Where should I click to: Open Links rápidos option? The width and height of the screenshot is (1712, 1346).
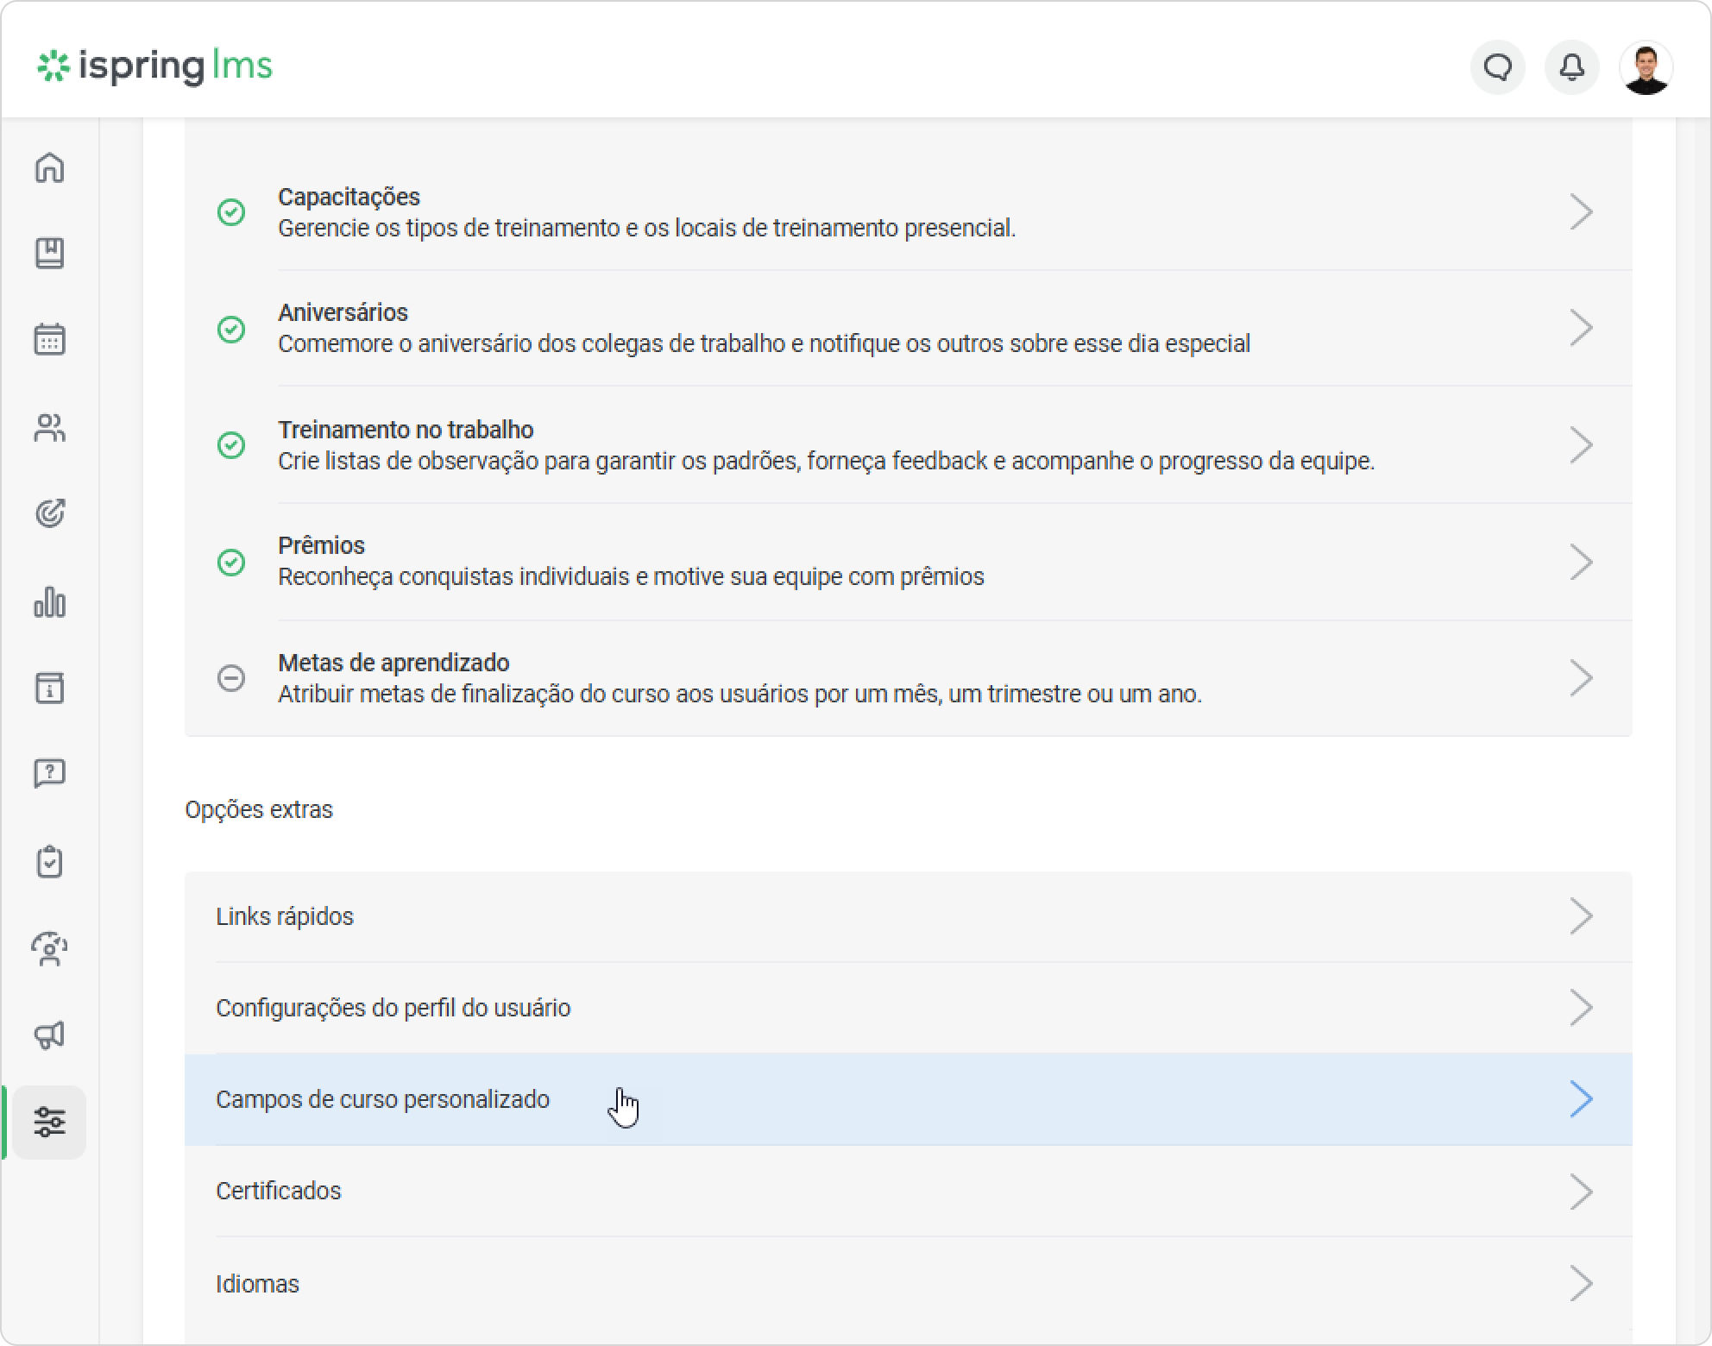pos(909,916)
